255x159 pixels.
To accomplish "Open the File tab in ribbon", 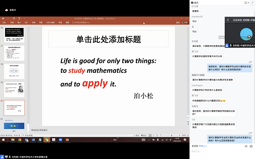I will (4, 22).
